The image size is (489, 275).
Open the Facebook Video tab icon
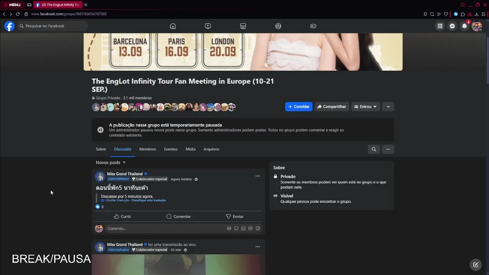(x=208, y=26)
